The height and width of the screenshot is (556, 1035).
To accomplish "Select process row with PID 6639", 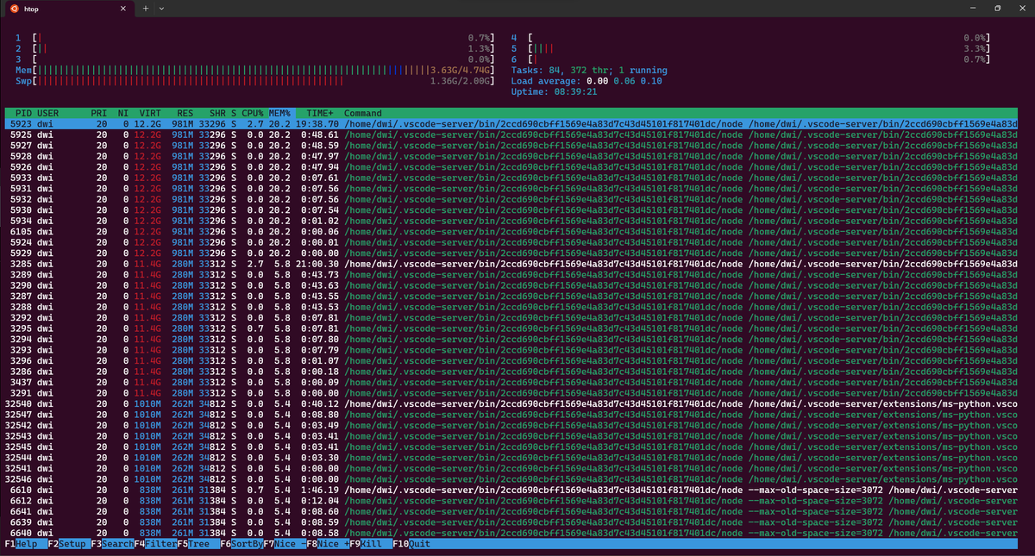I will click(x=511, y=522).
